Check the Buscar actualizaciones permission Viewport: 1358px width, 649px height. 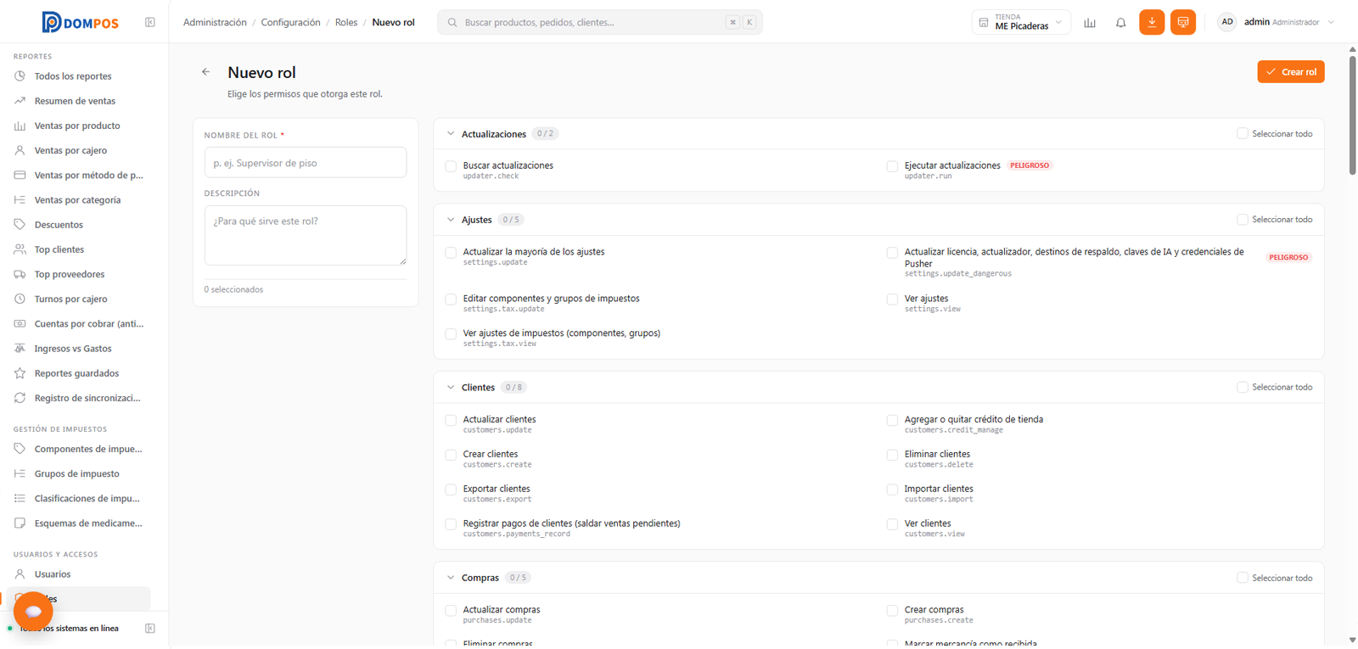pos(451,166)
